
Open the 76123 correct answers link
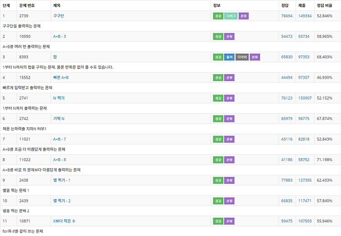287,98
